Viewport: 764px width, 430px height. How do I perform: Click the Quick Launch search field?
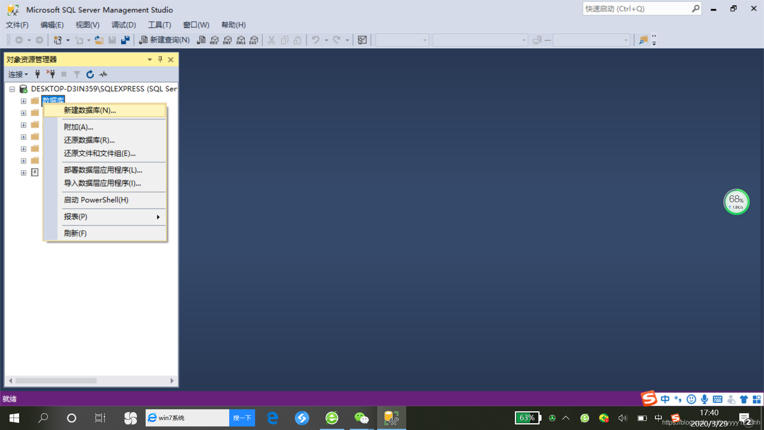click(x=641, y=9)
